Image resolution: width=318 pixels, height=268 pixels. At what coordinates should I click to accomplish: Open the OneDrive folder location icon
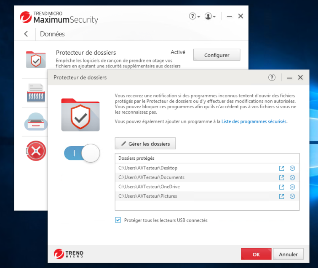coord(281,187)
